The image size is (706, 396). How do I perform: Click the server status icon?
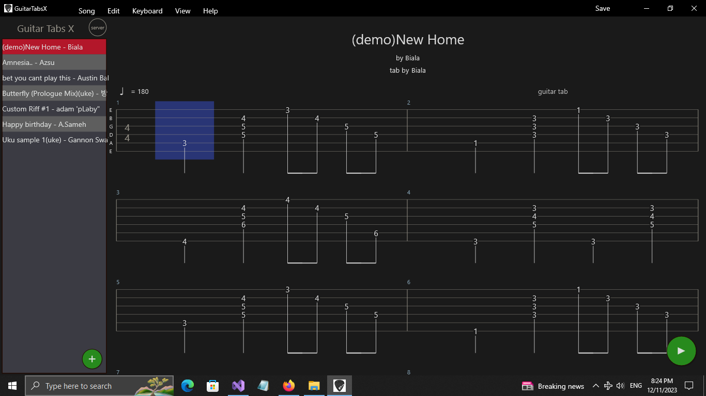coord(97,27)
